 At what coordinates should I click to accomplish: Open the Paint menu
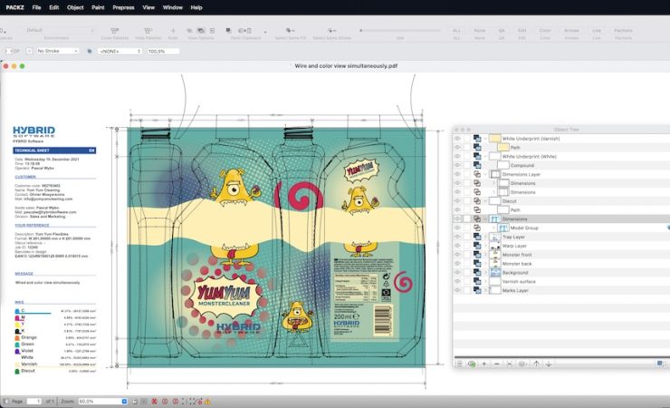(x=98, y=7)
